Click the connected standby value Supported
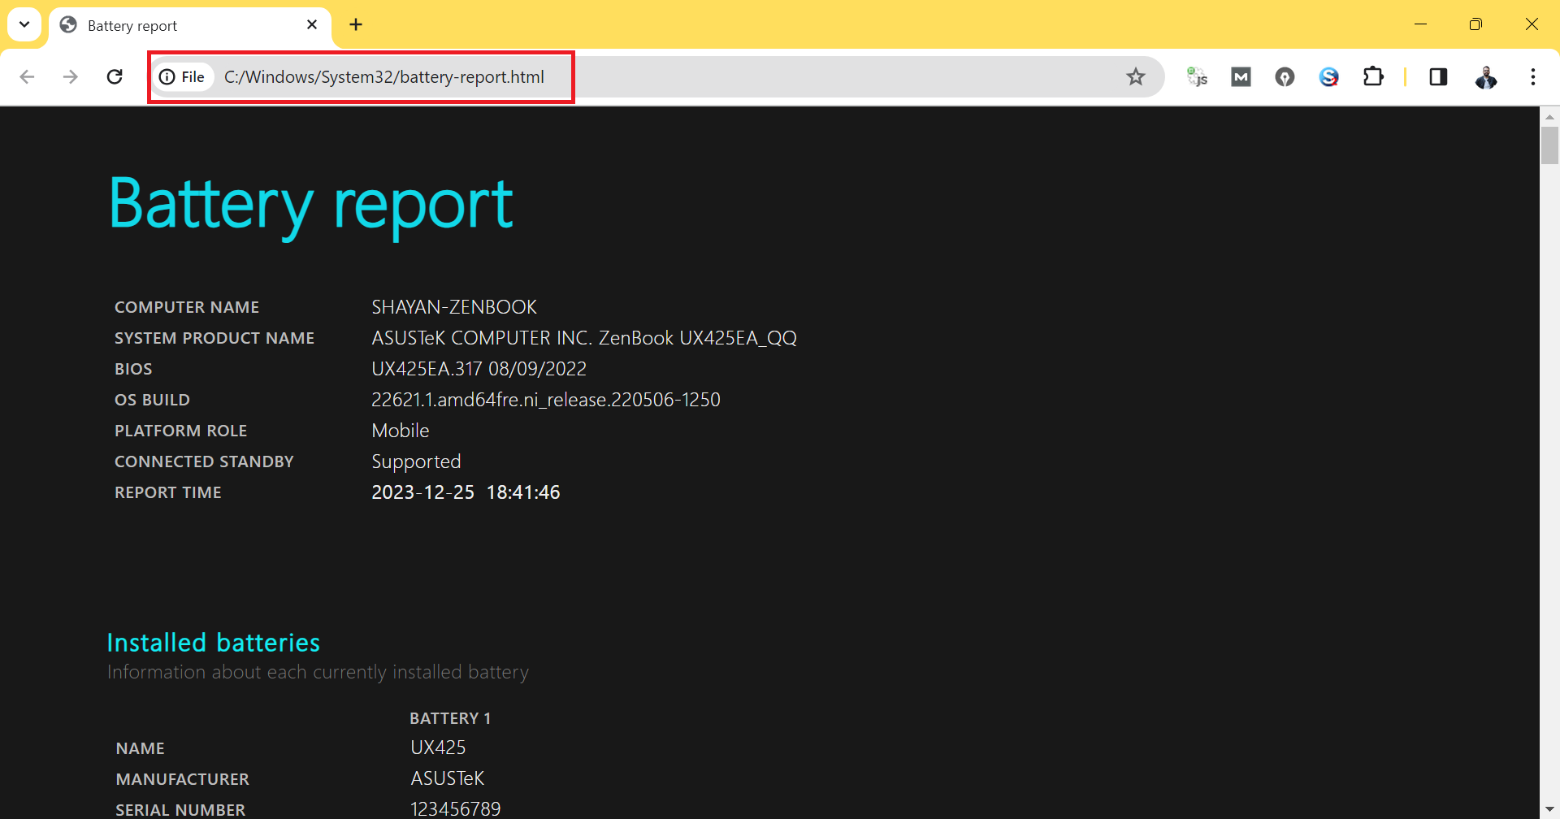1560x819 pixels. click(416, 461)
